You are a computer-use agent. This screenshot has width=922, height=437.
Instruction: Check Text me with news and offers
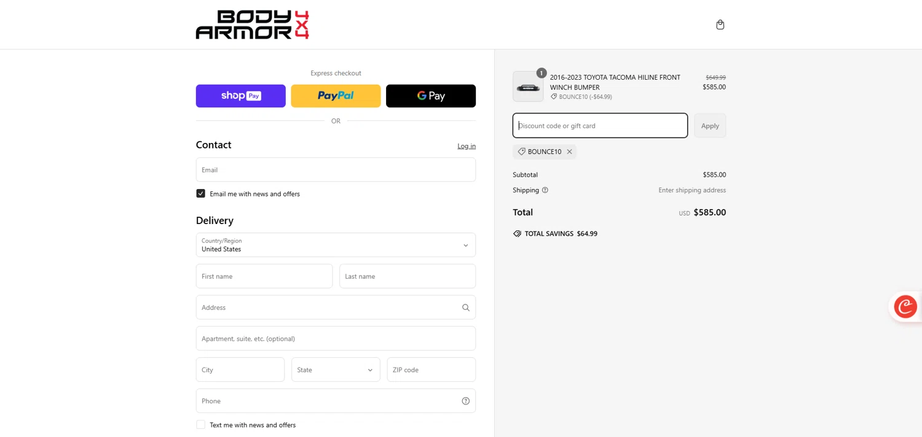coord(200,425)
